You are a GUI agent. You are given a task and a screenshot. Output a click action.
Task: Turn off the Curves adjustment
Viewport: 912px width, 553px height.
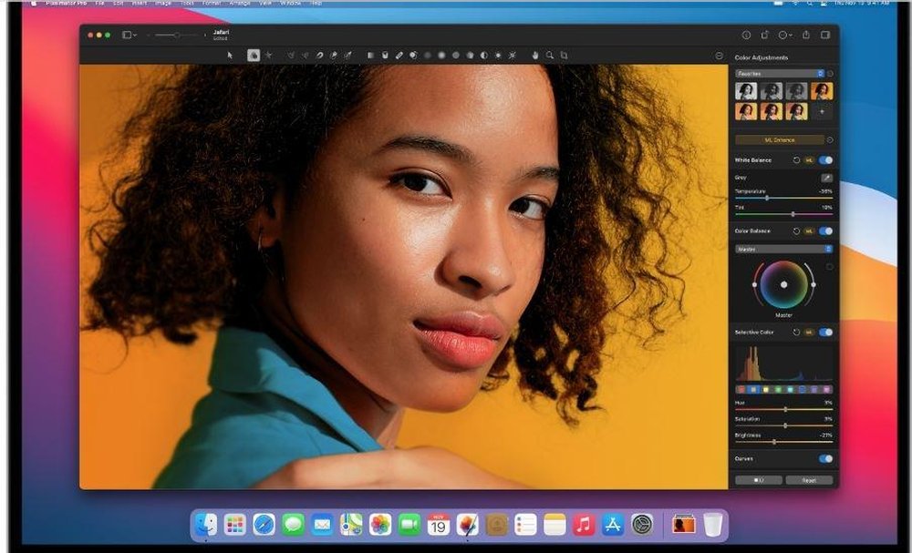point(825,458)
